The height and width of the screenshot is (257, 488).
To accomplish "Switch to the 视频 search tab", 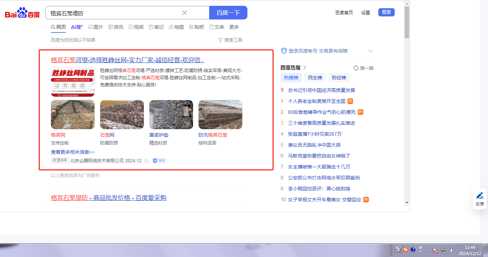I will click(136, 27).
